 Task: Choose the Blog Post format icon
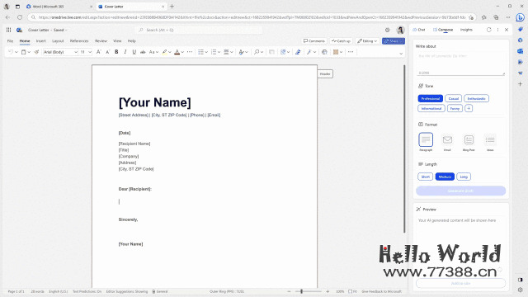(469, 139)
